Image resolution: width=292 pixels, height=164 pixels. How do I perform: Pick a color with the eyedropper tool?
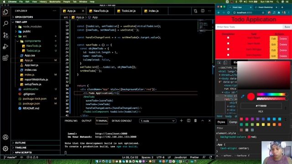click(242, 96)
